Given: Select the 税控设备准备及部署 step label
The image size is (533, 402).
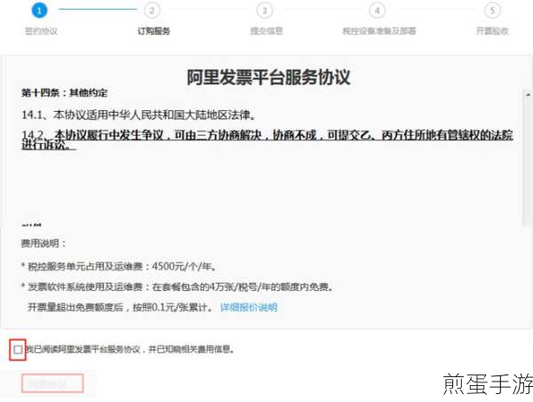Looking at the screenshot, I should (379, 31).
